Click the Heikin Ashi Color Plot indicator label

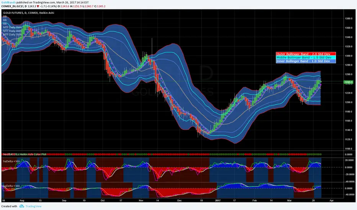pyautogui.click(x=25, y=154)
